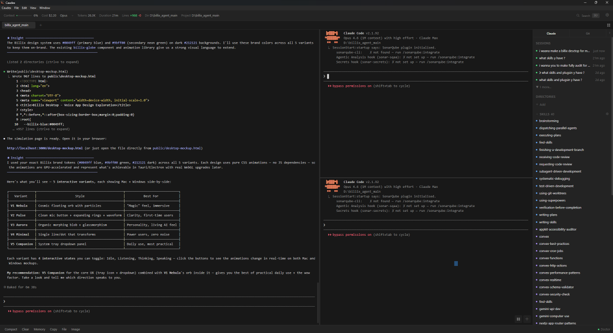
Task: Switch to the Claude sidebar tab
Action: click(x=551, y=33)
